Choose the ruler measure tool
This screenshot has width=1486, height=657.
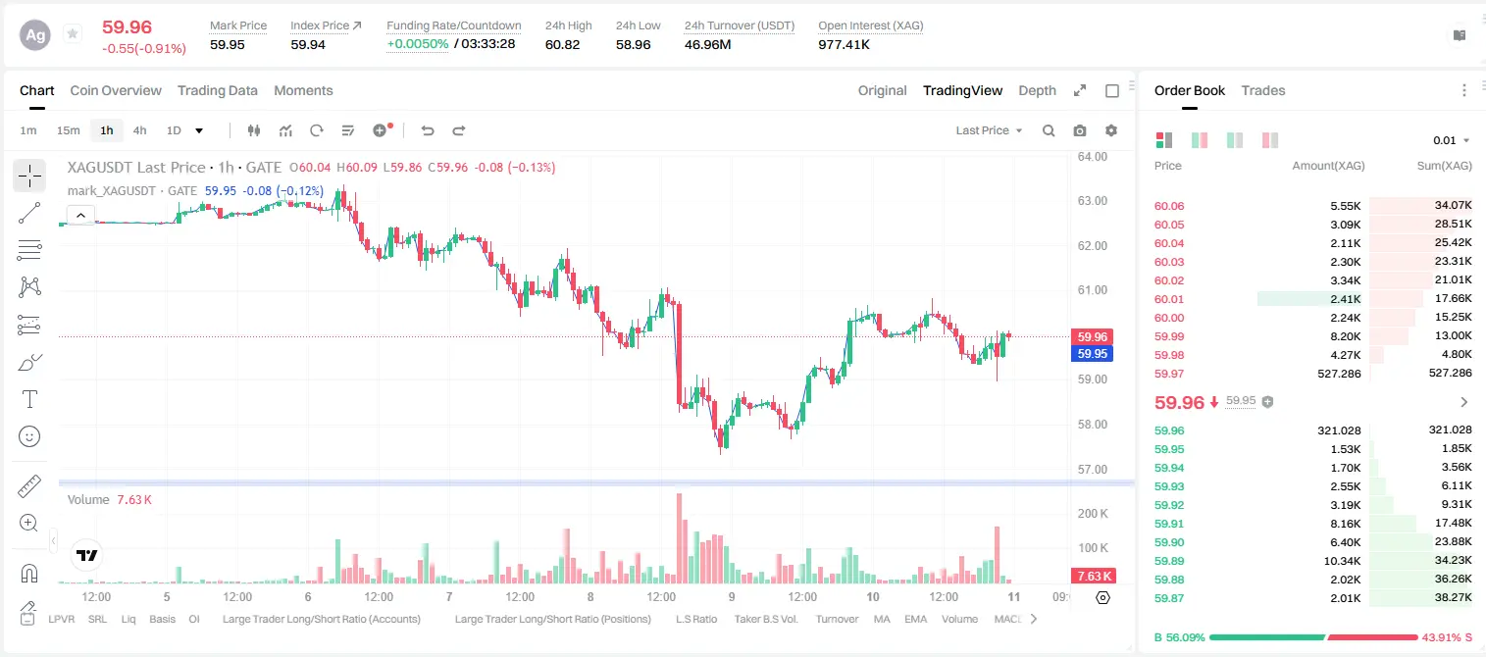(x=29, y=486)
